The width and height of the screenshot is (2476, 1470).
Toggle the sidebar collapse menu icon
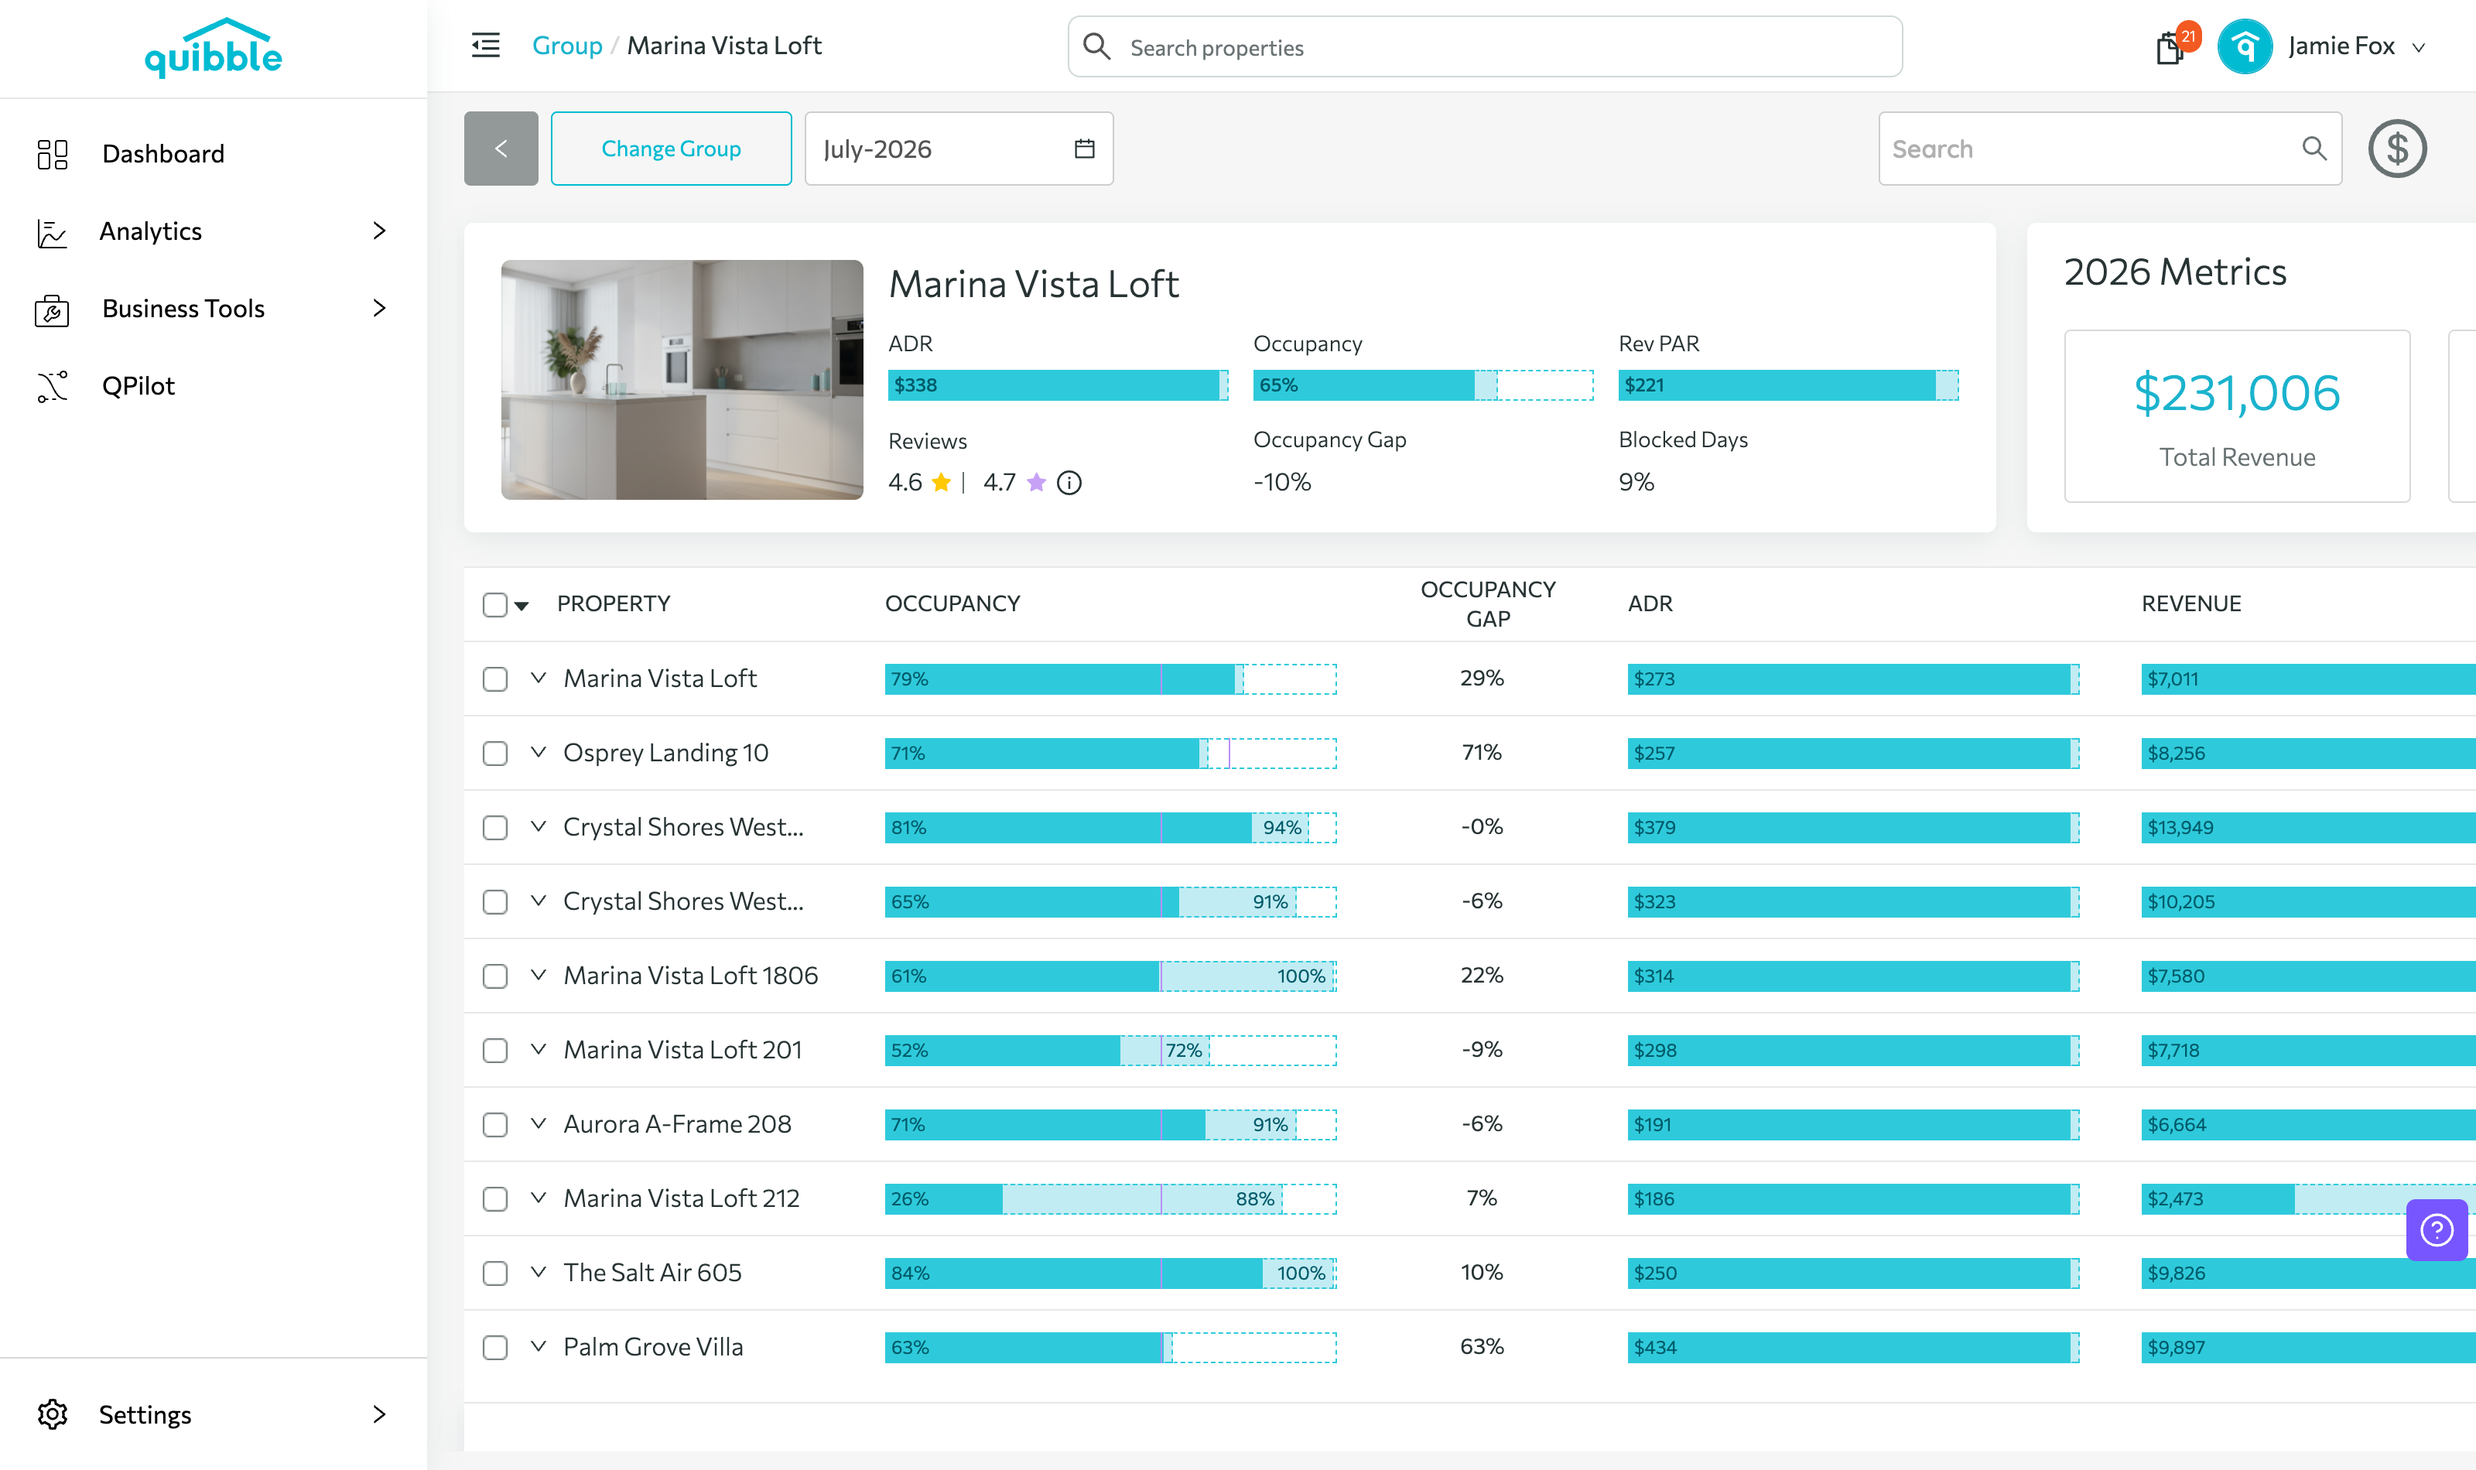[485, 46]
